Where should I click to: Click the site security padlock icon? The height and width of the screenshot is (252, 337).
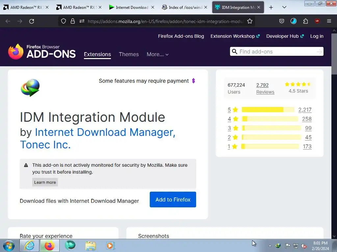tap(73, 21)
